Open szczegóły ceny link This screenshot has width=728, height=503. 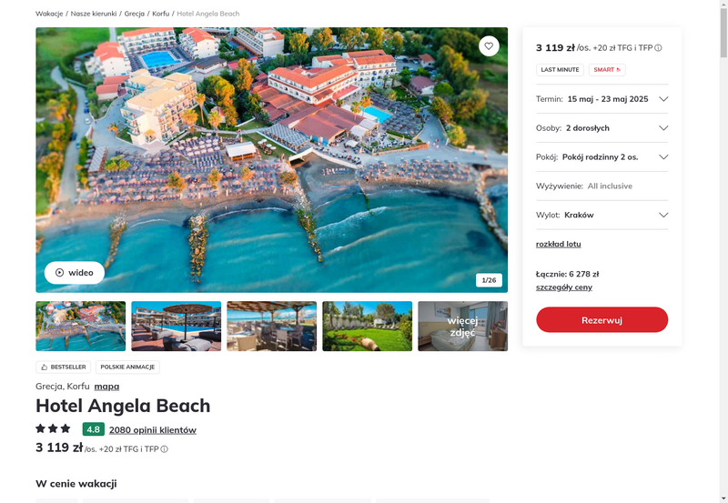563,287
